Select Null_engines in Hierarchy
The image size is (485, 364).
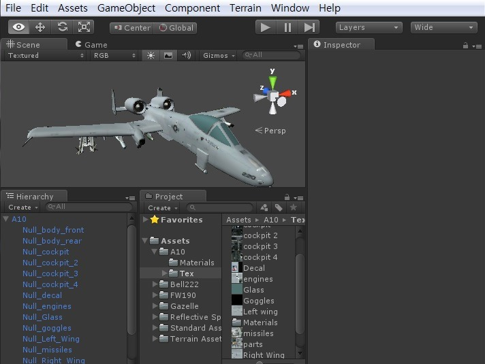pyautogui.click(x=47, y=306)
